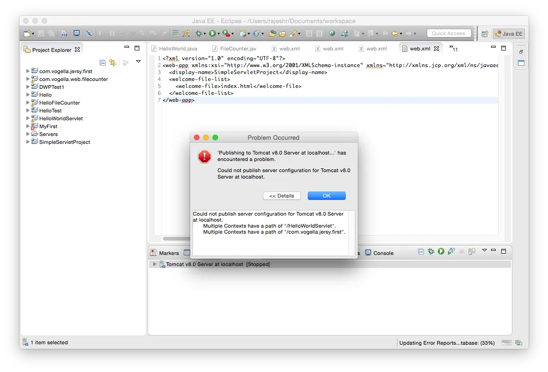
Task: Open the Console tab
Action: click(x=380, y=253)
